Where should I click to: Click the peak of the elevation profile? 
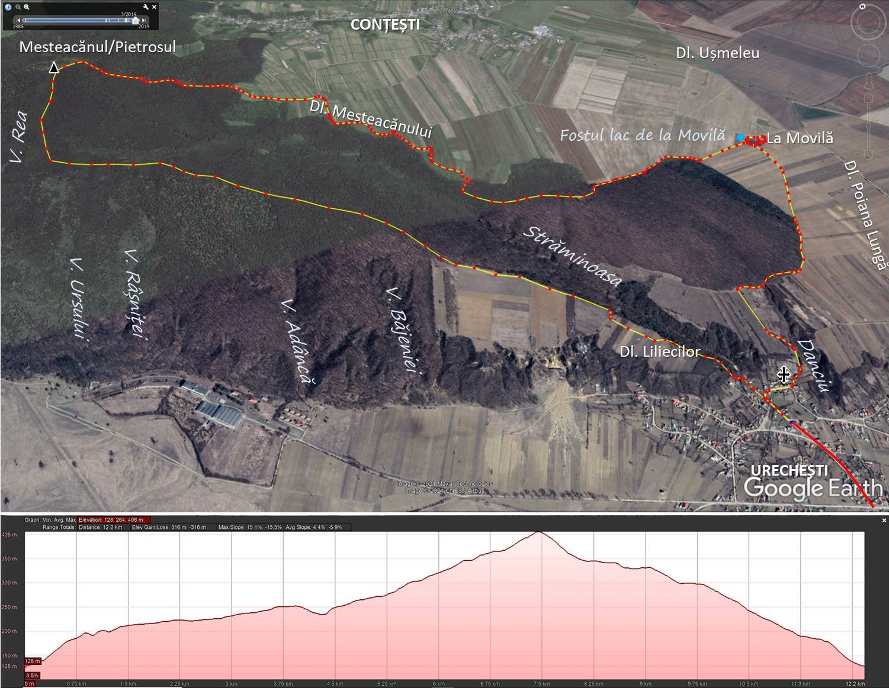(538, 532)
